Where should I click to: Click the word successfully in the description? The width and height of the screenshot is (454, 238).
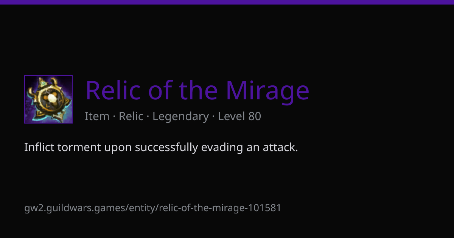tap(166, 148)
